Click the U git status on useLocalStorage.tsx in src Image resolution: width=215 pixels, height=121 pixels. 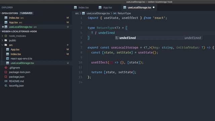pyautogui.click(x=68, y=63)
